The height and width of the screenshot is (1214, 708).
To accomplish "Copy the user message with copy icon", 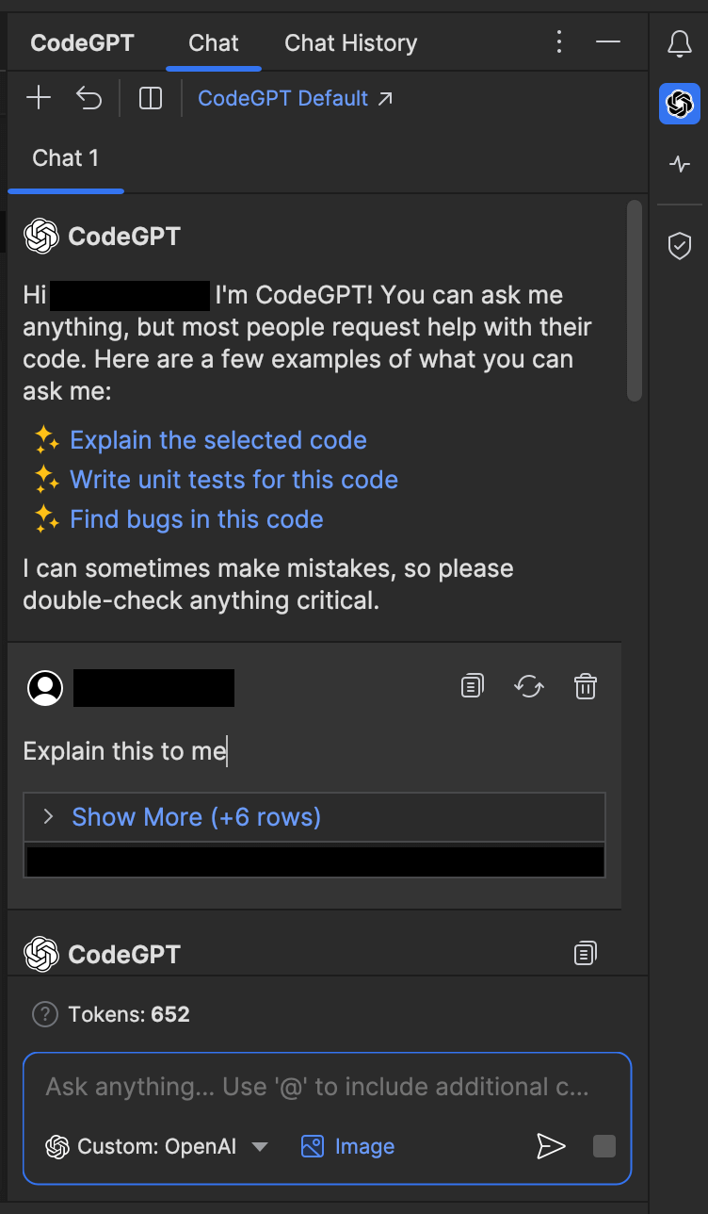I will [473, 686].
